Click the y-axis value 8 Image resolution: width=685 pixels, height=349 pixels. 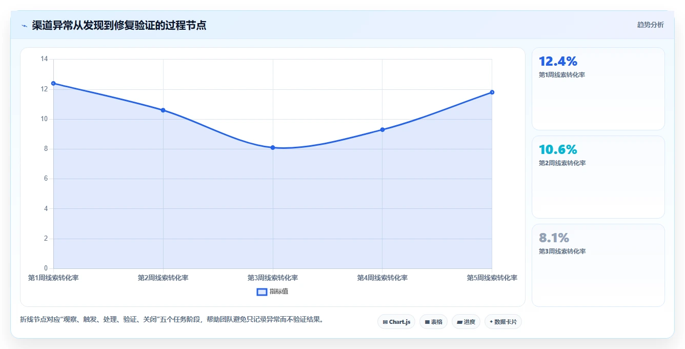point(46,149)
